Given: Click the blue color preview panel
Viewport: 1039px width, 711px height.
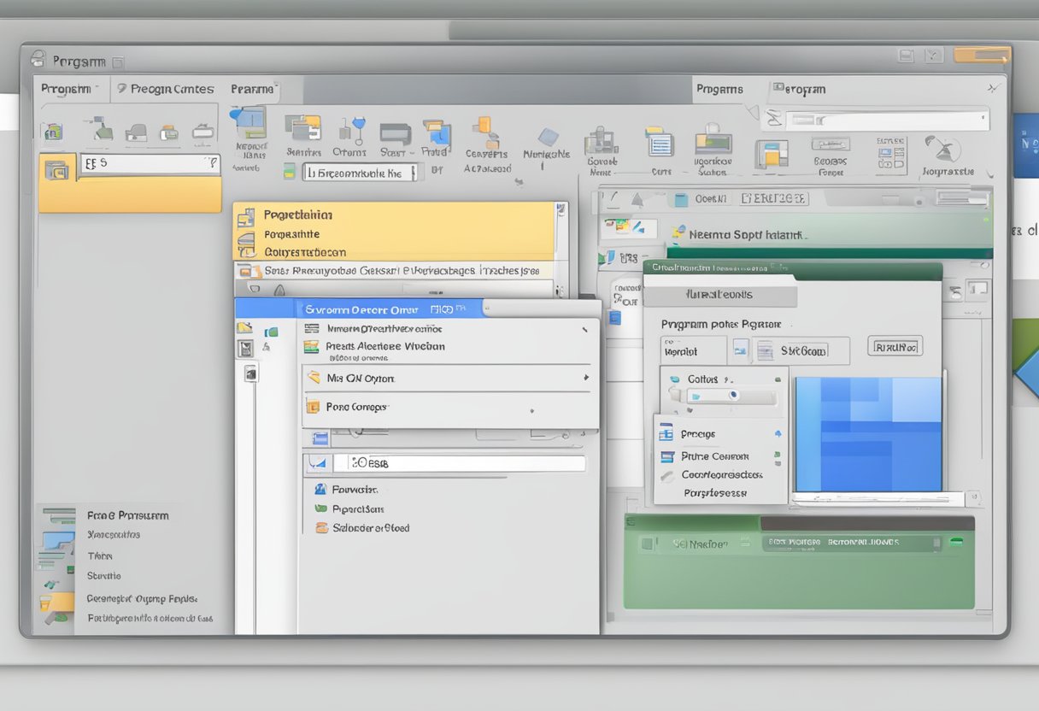Looking at the screenshot, I should pos(868,434).
